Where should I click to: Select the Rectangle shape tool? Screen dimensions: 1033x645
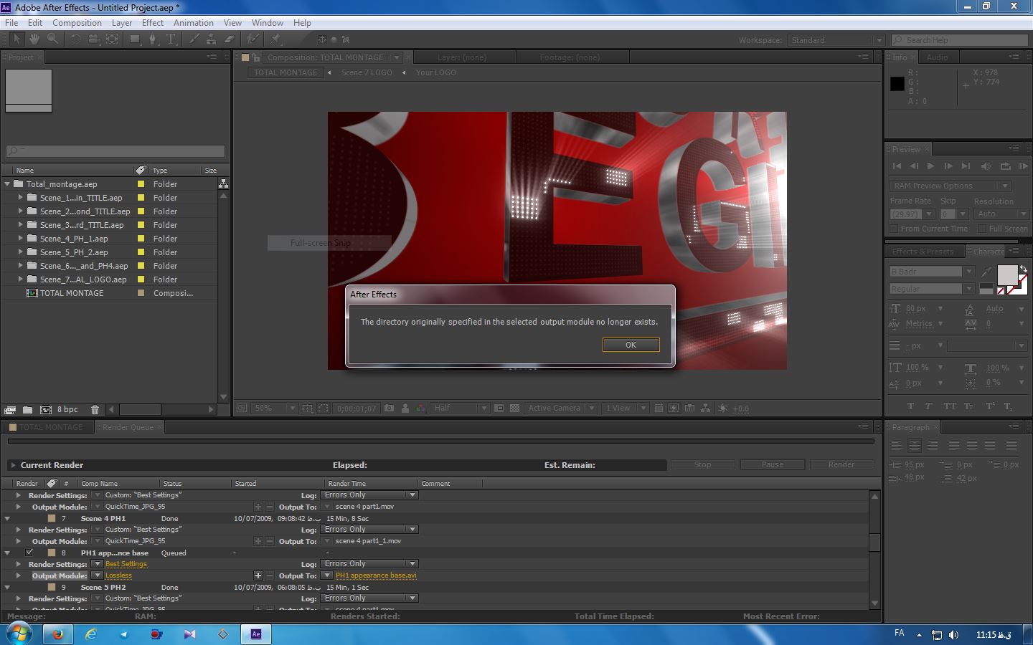coord(135,39)
